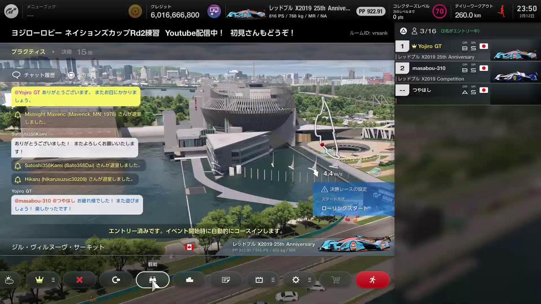Click the メニューブック label
541x304 pixels.
tap(41, 7)
